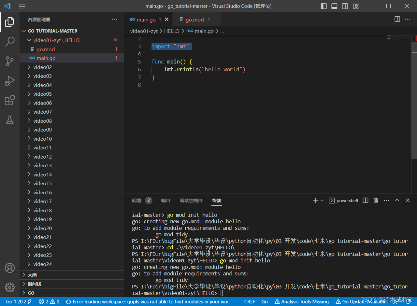The width and height of the screenshot is (417, 306).
Task: Open the Run and Debug view
Action: 10,80
